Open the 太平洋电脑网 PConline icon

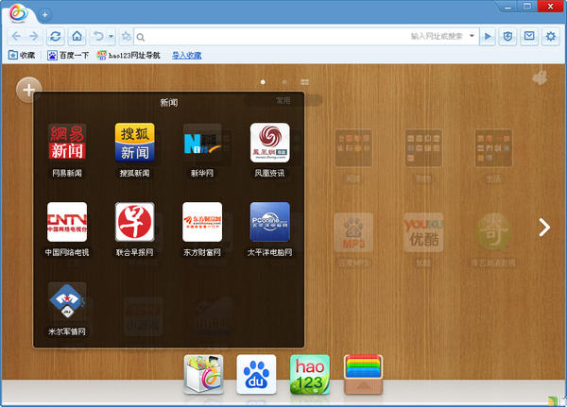coord(269,222)
